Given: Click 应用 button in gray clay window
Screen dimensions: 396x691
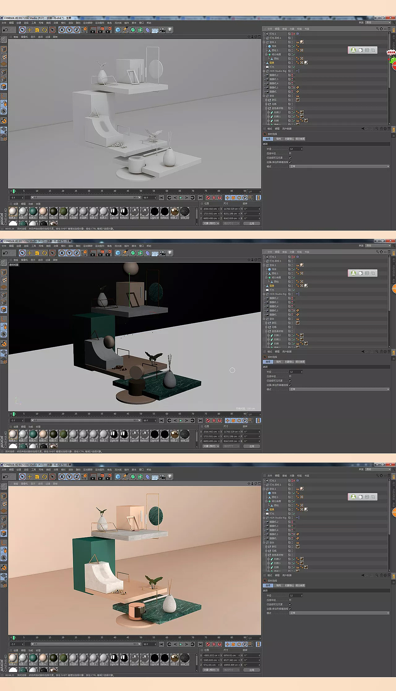Looking at the screenshot, I should [252, 223].
